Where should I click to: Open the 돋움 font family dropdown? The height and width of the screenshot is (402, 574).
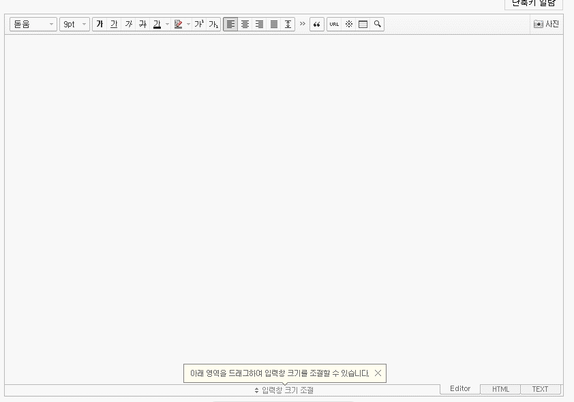32,23
